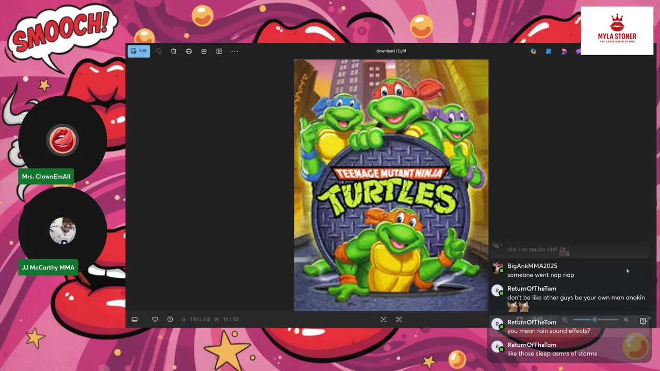660x371 pixels.
Task: Click the rotate image icon
Action: (x=159, y=52)
